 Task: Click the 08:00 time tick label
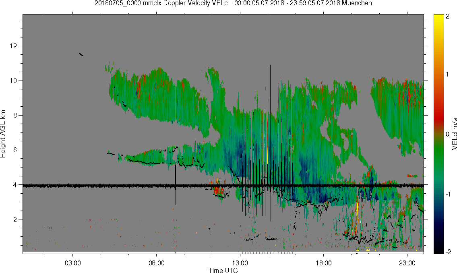[x=157, y=263]
